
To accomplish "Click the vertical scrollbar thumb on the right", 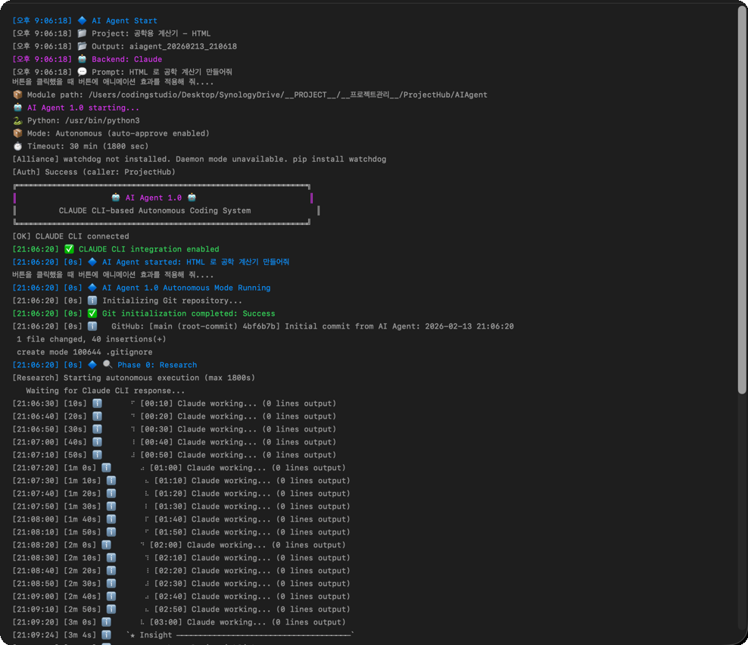I will (x=741, y=201).
